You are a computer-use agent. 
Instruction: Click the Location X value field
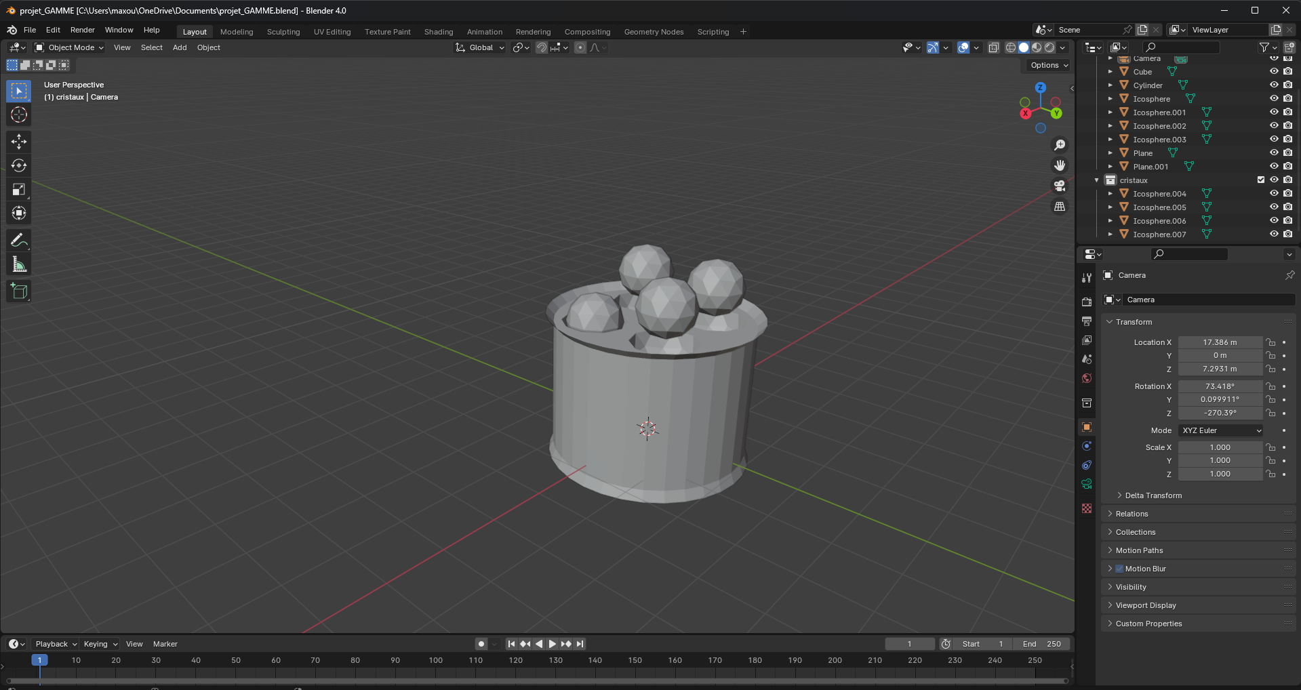pyautogui.click(x=1219, y=342)
